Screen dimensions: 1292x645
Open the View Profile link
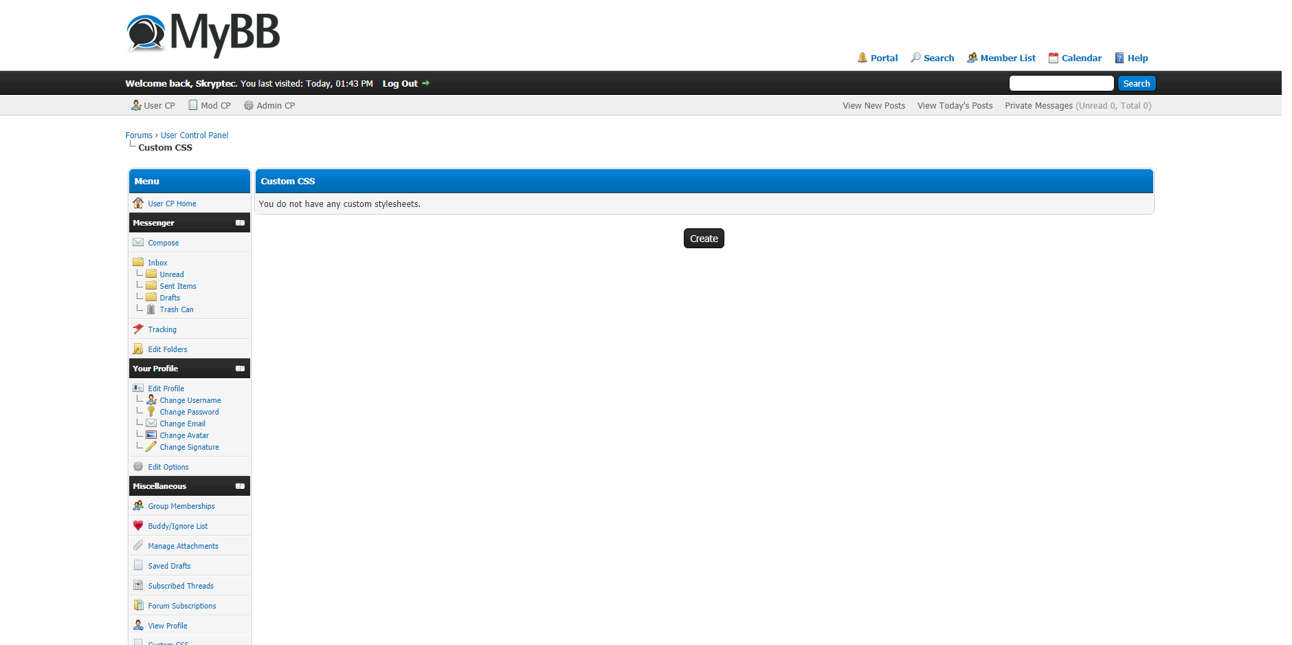168,626
